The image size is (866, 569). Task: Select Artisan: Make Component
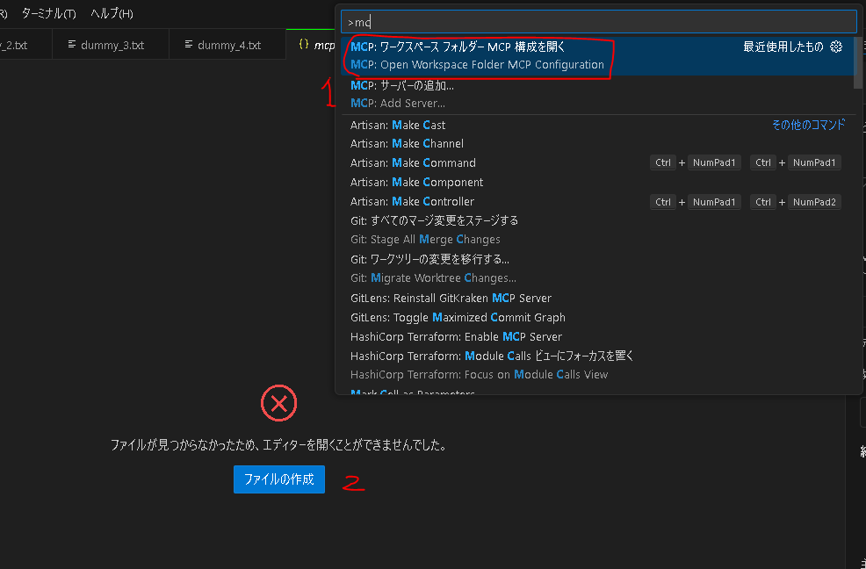[597, 183]
